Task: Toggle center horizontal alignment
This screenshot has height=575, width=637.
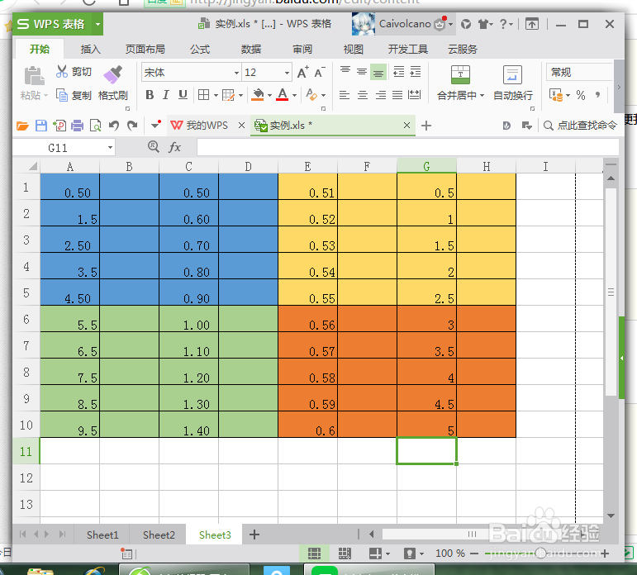Action: tap(363, 95)
